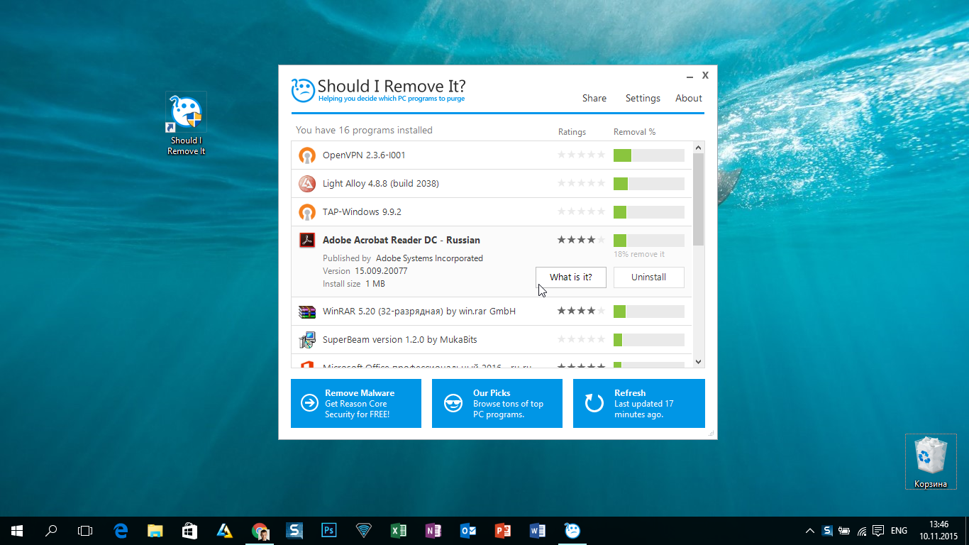Select the WinRAR 5.20 by win.rar GmbH row
Screen dimensions: 969x545
(x=492, y=312)
